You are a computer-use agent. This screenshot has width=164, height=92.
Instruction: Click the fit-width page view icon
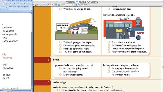coord(56,5)
